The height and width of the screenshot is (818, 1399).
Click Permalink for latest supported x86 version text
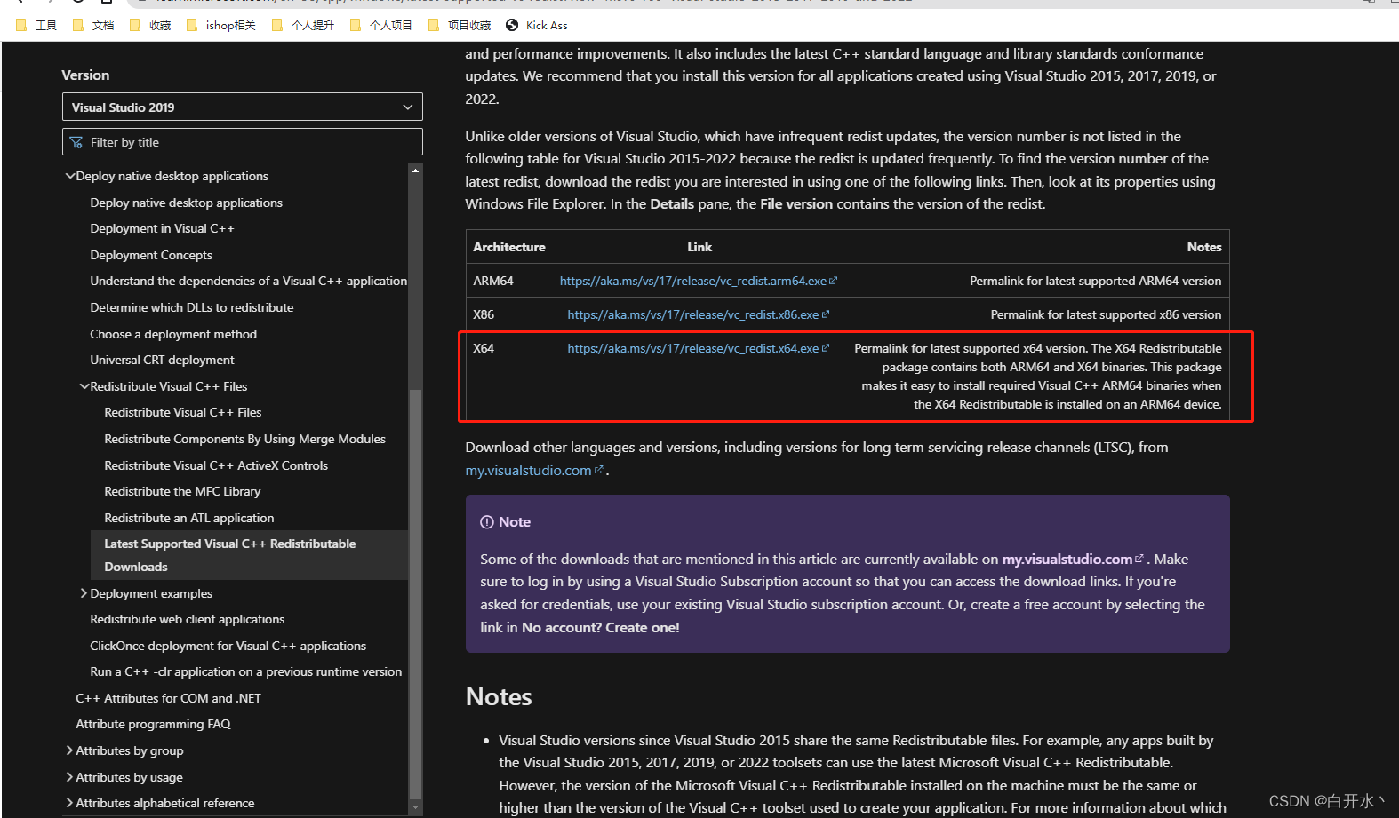1106,314
